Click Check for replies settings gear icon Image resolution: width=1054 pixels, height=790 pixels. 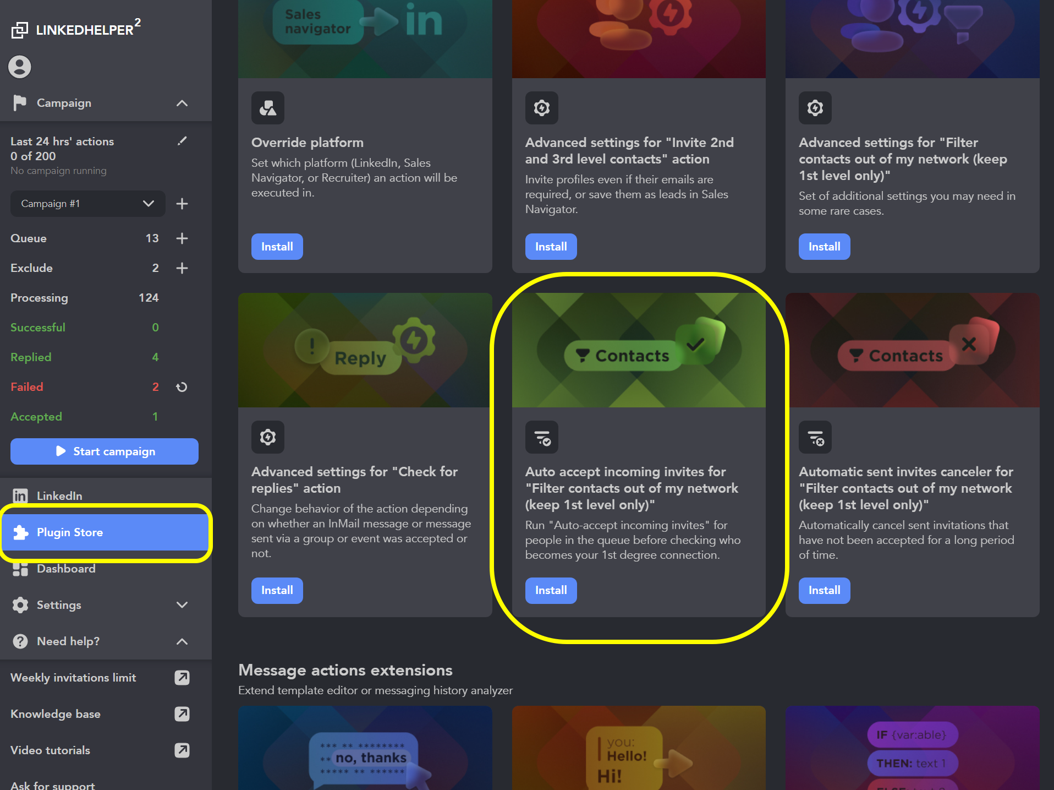click(x=268, y=437)
